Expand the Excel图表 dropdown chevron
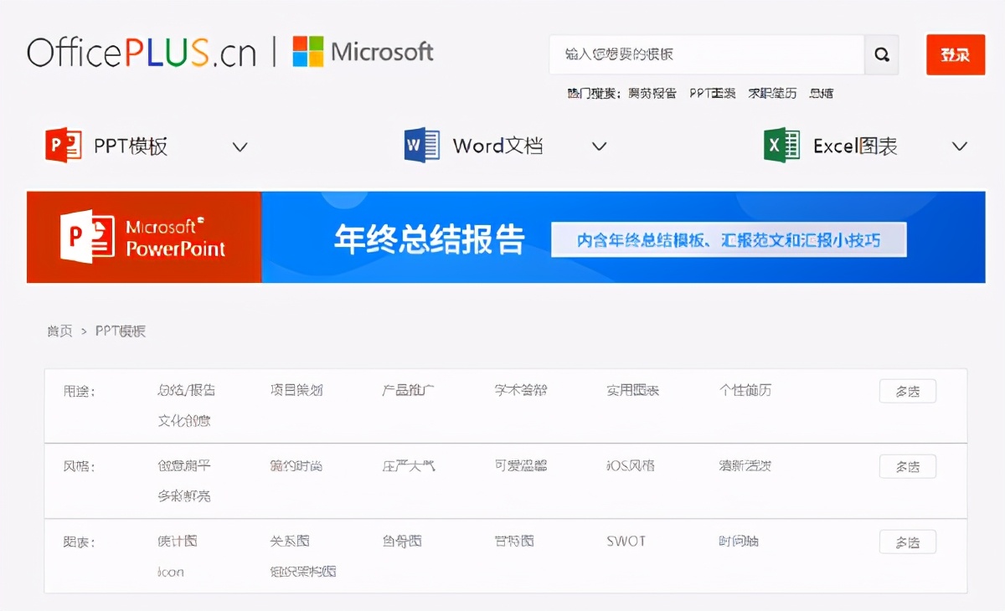The width and height of the screenshot is (1005, 611). (x=960, y=147)
